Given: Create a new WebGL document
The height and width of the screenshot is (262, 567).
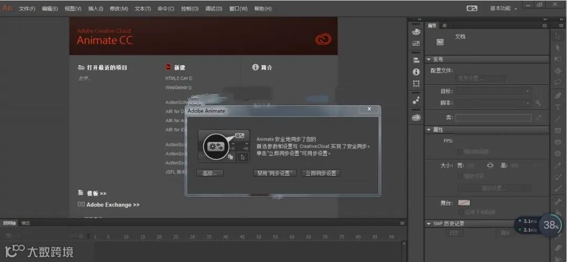Looking at the screenshot, I should tap(178, 88).
